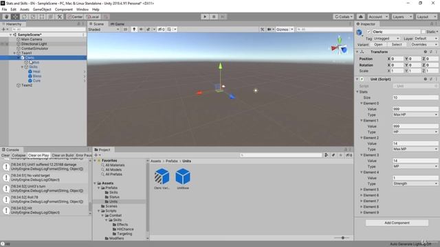Create new asset with Project plus button
This screenshot has height=247, width=440.
click(x=96, y=155)
